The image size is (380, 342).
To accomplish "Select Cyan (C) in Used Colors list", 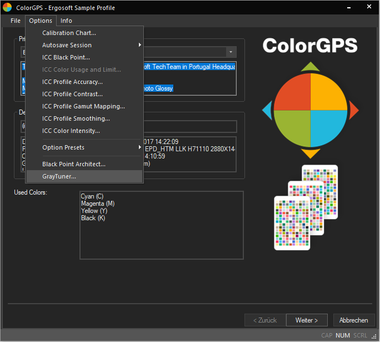I will (92, 196).
